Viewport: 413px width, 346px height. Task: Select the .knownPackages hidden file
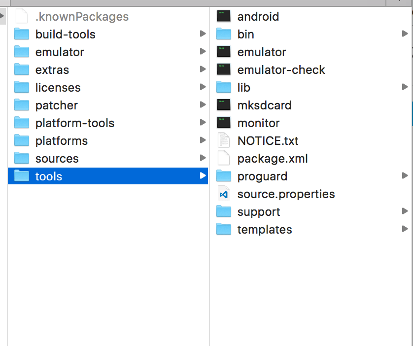point(82,16)
